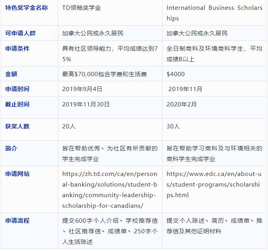
Task: Click the 30人 winners count cell
Action: tap(173, 126)
